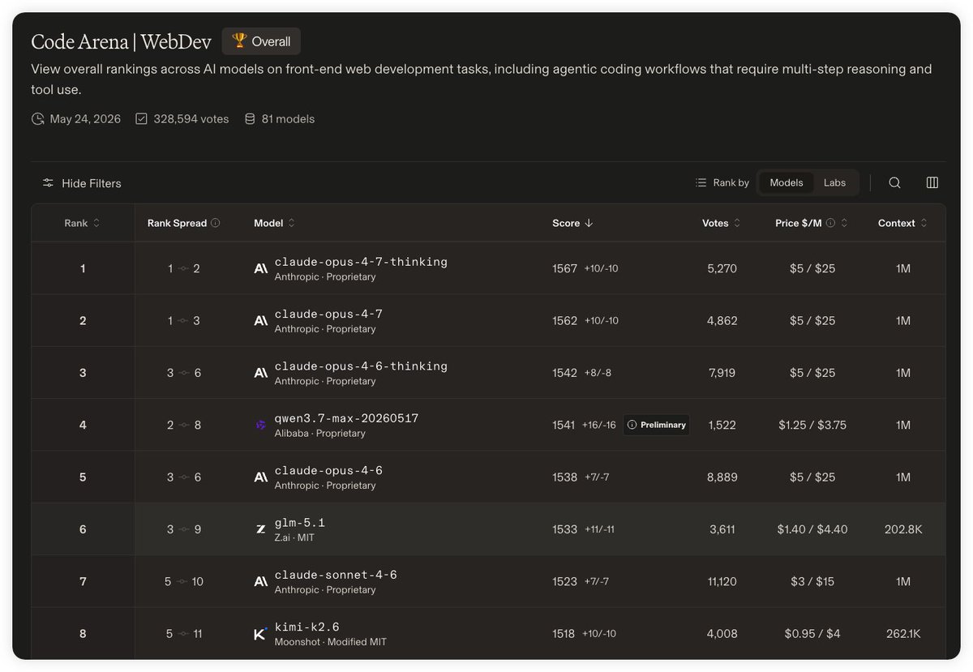
Task: Click Alibaba · Proprietary label
Action: point(320,434)
